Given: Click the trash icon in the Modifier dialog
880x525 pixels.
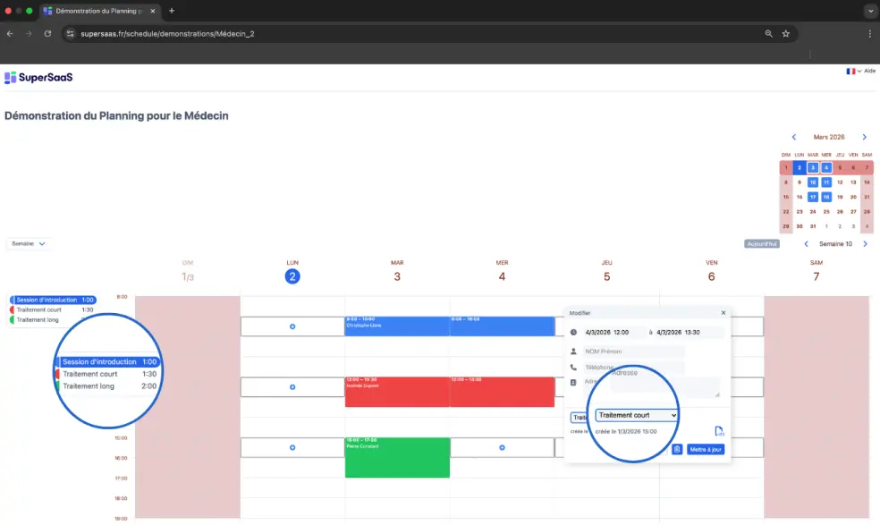Looking at the screenshot, I should tap(677, 448).
